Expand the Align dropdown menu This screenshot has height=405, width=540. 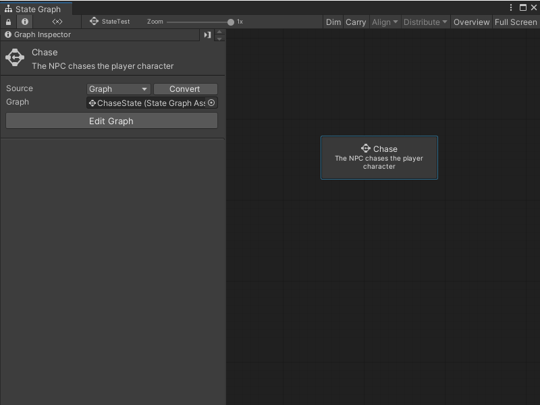[x=385, y=22]
